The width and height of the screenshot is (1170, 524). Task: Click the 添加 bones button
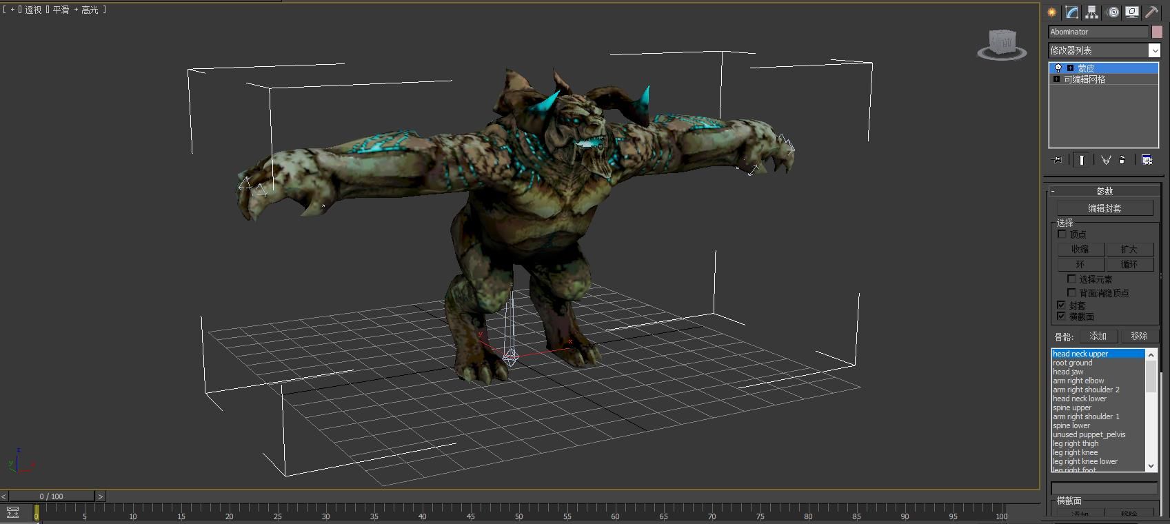pyautogui.click(x=1098, y=336)
